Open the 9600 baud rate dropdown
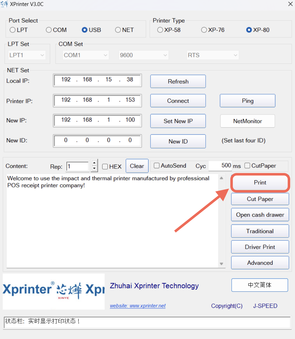This screenshot has width=295, height=339. (143, 55)
